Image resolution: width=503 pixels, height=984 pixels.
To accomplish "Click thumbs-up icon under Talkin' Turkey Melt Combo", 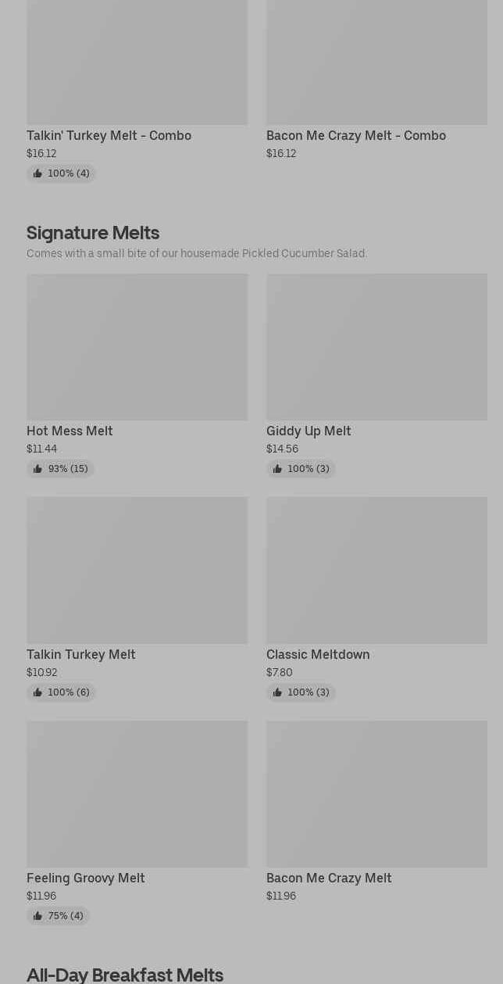I will pos(37,174).
